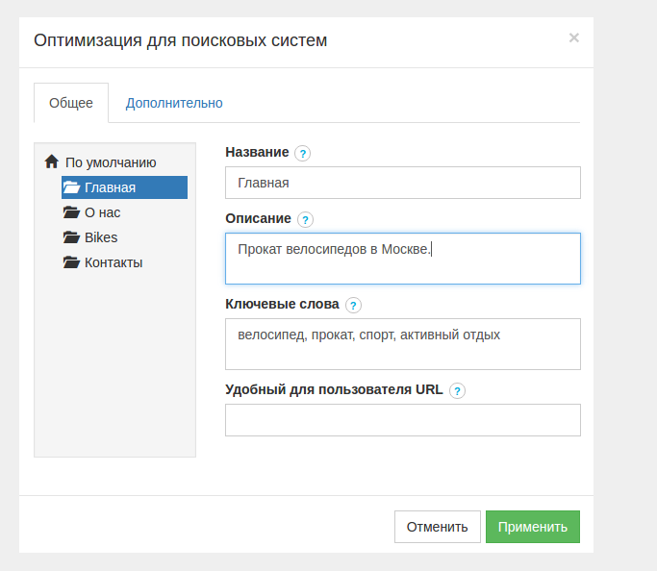Click the help icon next to Описание

pos(306,219)
